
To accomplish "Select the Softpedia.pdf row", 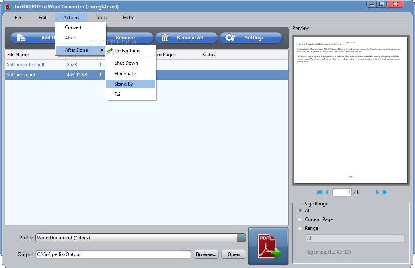I will (x=147, y=75).
